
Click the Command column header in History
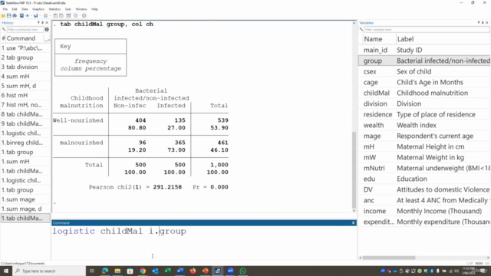click(x=25, y=38)
